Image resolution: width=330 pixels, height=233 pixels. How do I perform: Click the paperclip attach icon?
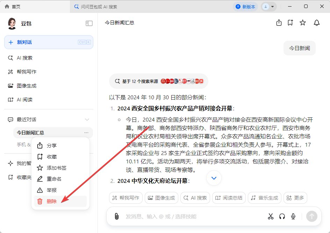point(117,216)
